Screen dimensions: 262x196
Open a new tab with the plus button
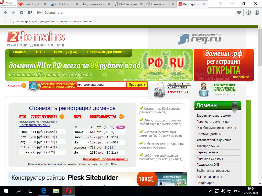click(212, 4)
